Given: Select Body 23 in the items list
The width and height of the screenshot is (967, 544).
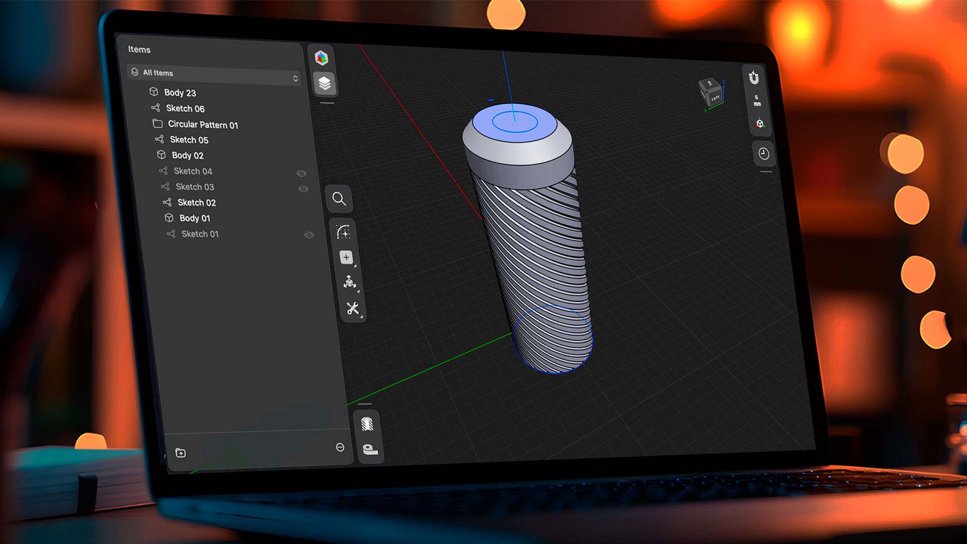Looking at the screenshot, I should pos(180,93).
